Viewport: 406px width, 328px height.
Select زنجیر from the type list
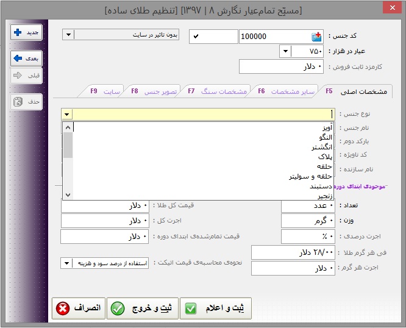pos(203,196)
